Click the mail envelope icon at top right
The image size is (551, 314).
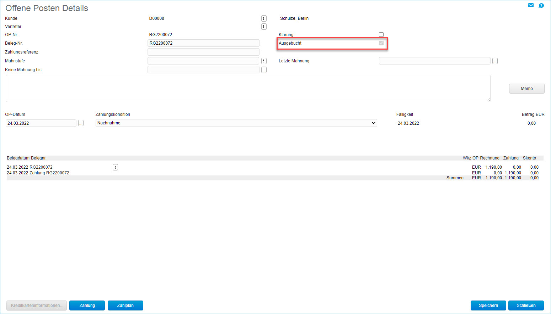tap(531, 5)
